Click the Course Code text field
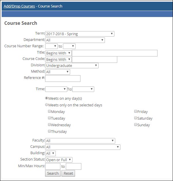This screenshot has width=173, height=181. click(94, 59)
